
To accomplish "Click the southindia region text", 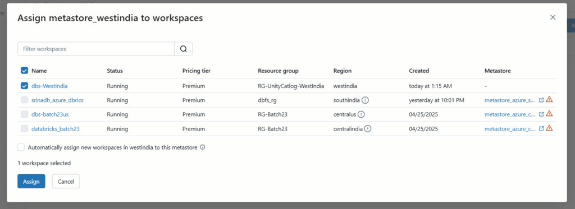I will [x=346, y=100].
